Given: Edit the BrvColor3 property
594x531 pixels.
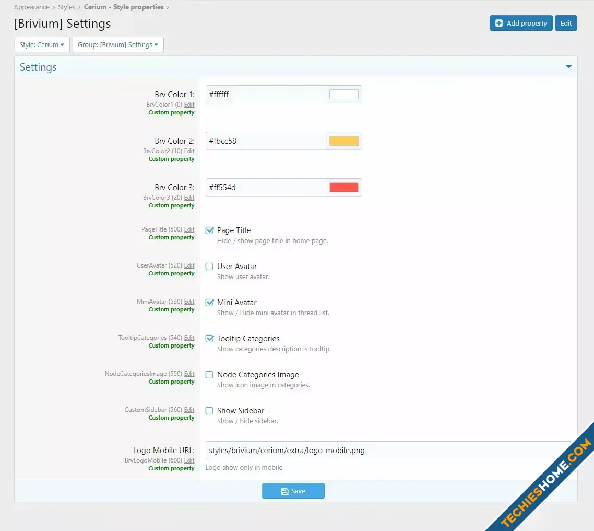Looking at the screenshot, I should point(189,198).
